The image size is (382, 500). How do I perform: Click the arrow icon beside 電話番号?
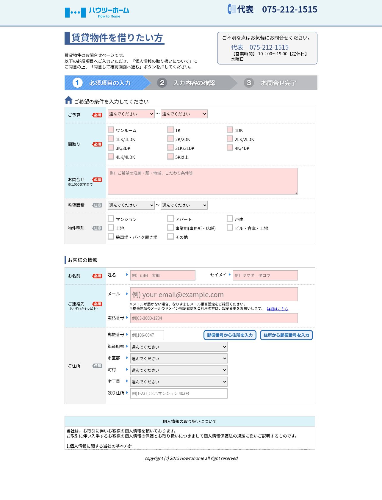(127, 317)
